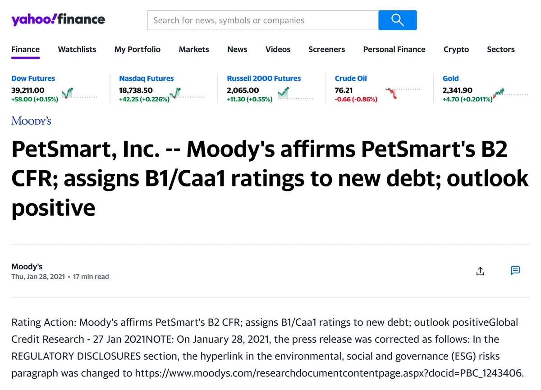The height and width of the screenshot is (390, 541).
Task: Open the article share icon
Action: [x=480, y=271]
